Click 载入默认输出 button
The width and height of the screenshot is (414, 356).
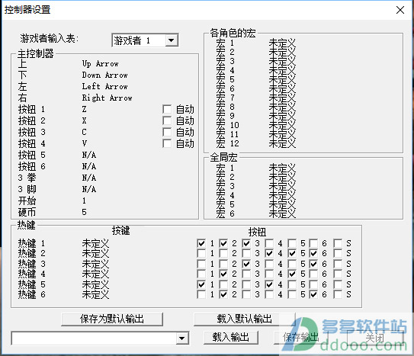[x=245, y=319]
